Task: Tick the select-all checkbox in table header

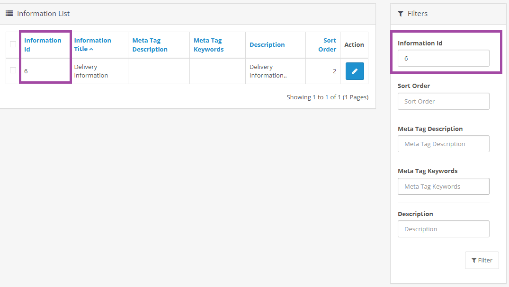Action: point(13,44)
